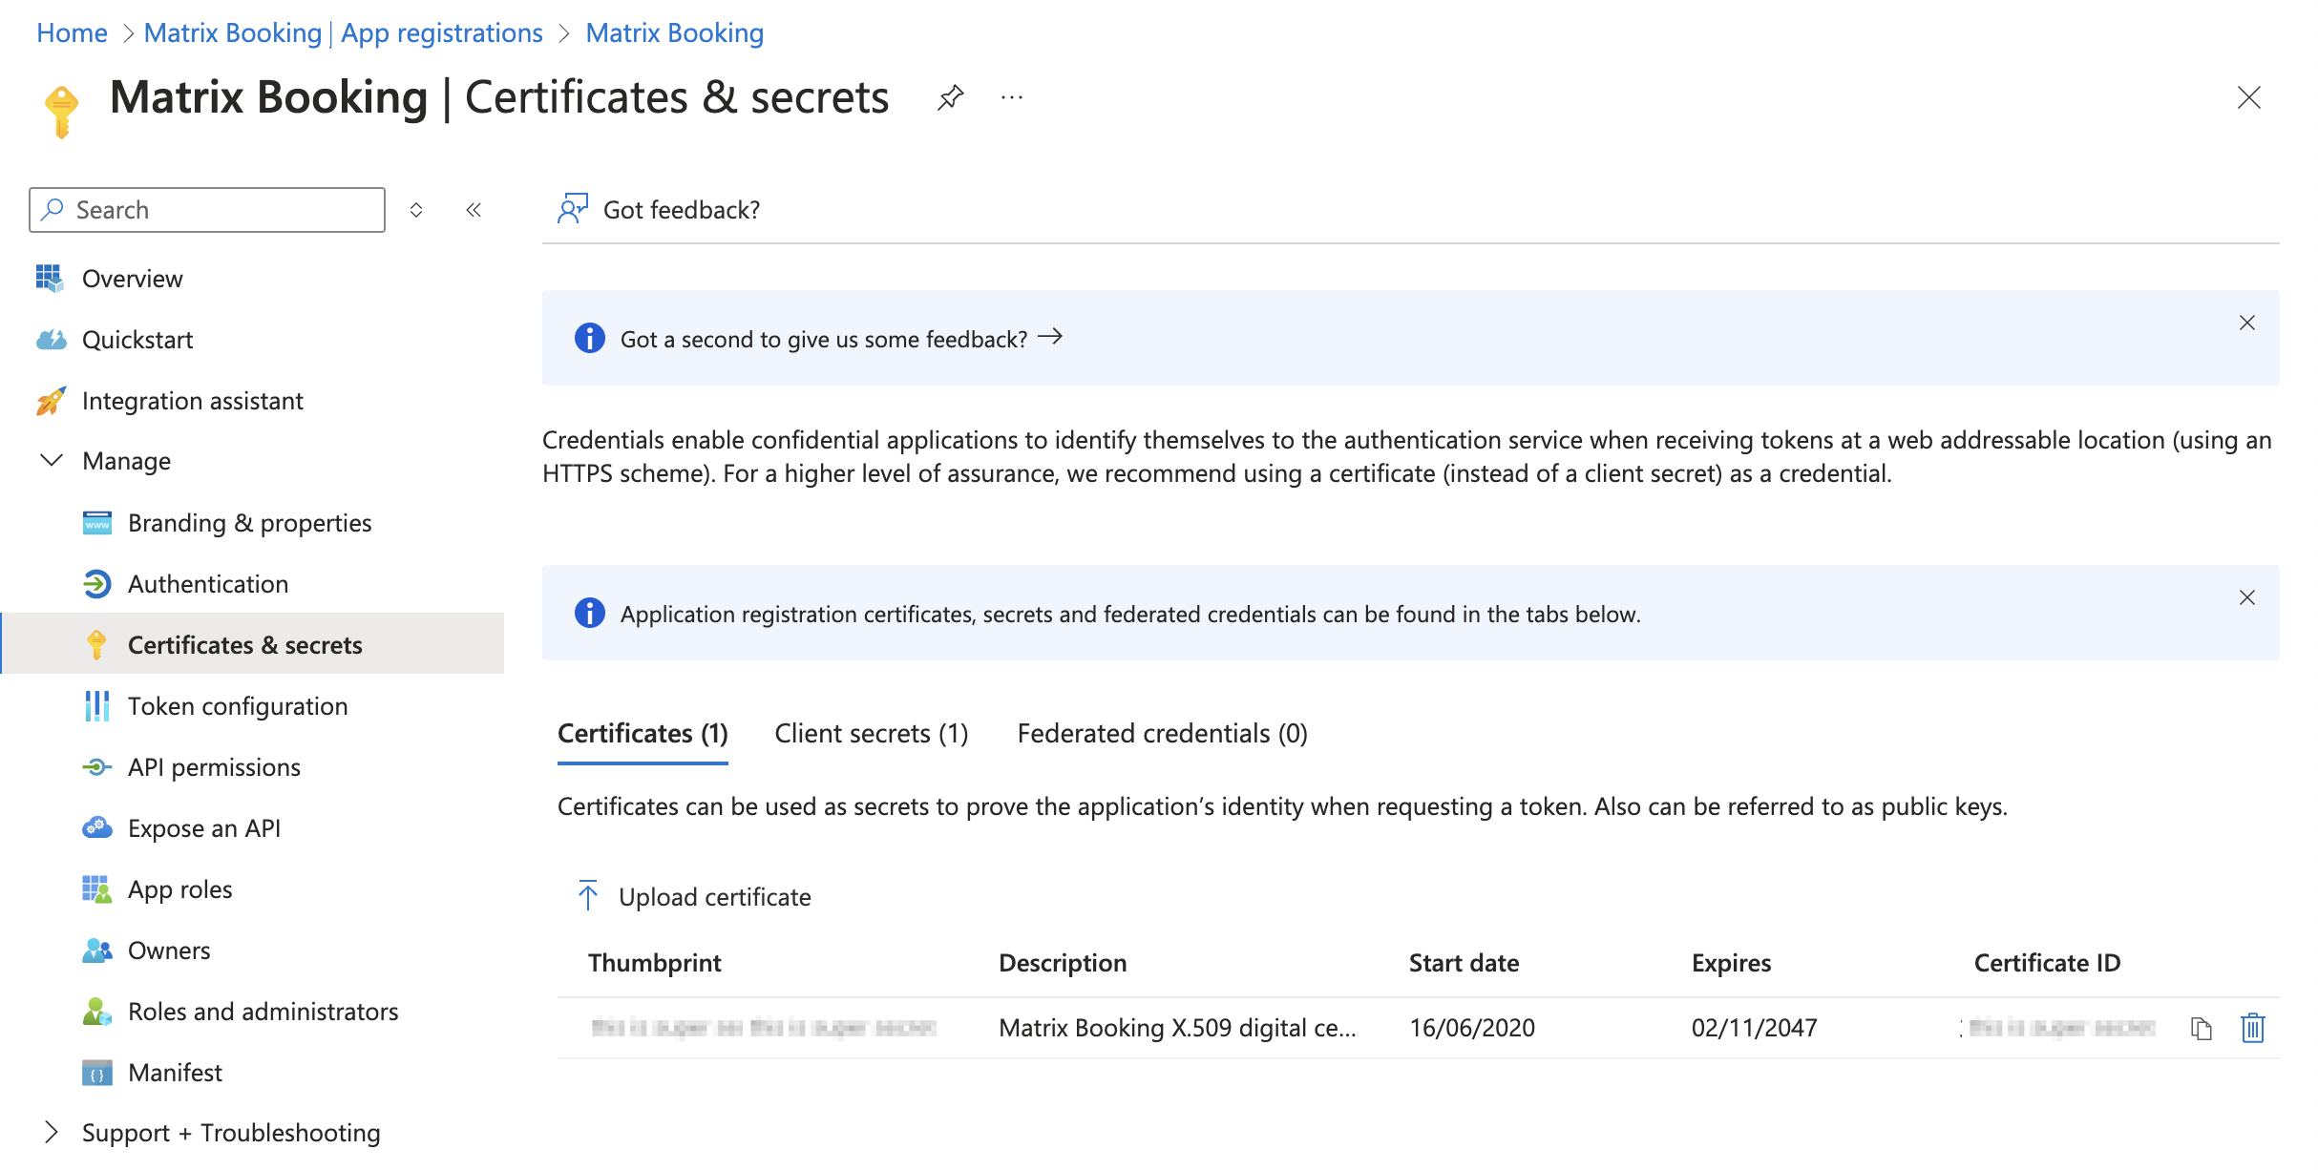Switch to the Client secrets tab
The width and height of the screenshot is (2318, 1170).
click(870, 733)
